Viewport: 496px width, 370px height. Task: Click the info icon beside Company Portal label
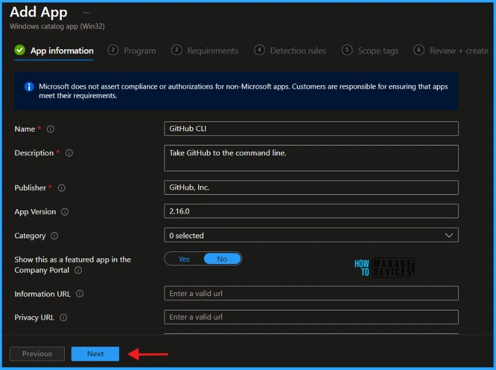click(x=78, y=270)
